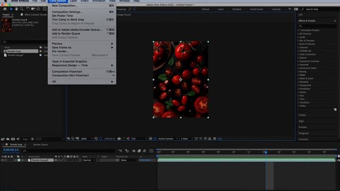Select the Rectangle shape tool
Viewport: 340px width, 191px height.
click(45, 9)
